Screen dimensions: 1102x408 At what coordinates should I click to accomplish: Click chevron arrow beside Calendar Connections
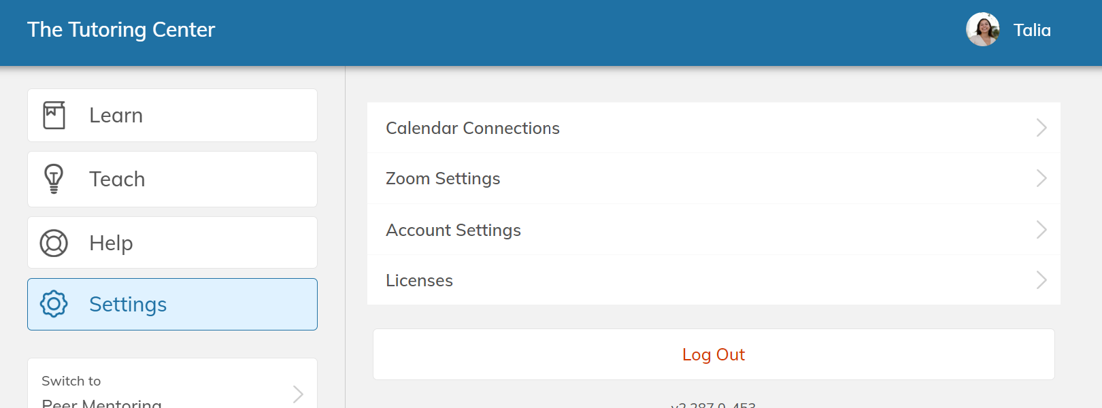(x=1041, y=128)
